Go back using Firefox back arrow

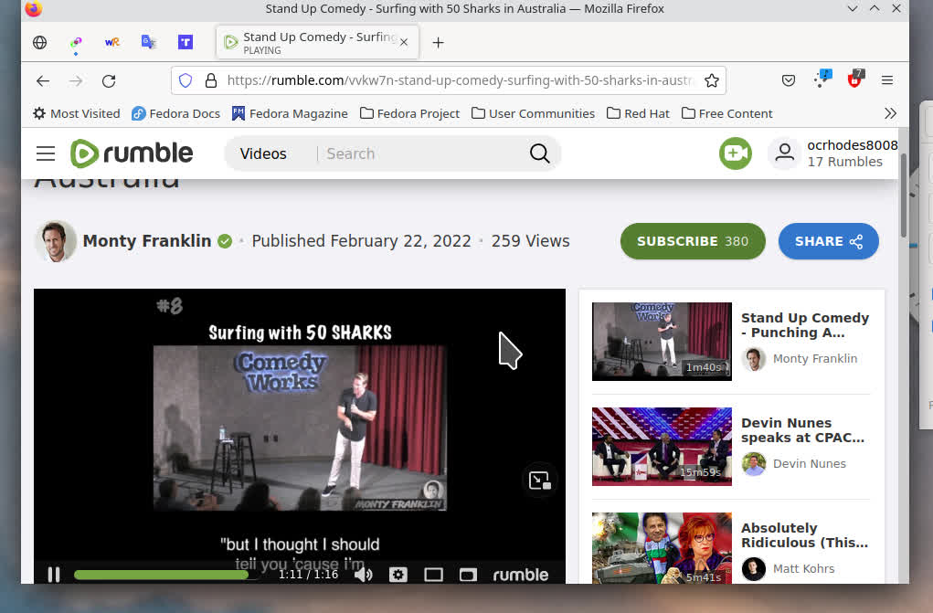pos(43,80)
